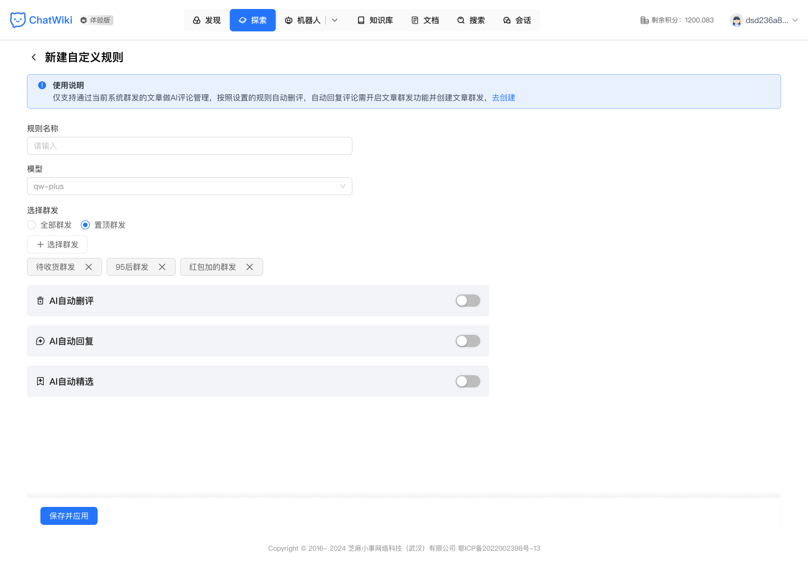Viewport: 808px width, 563px height.
Task: Open the 知识库 knowledge base icon
Action: click(x=361, y=20)
